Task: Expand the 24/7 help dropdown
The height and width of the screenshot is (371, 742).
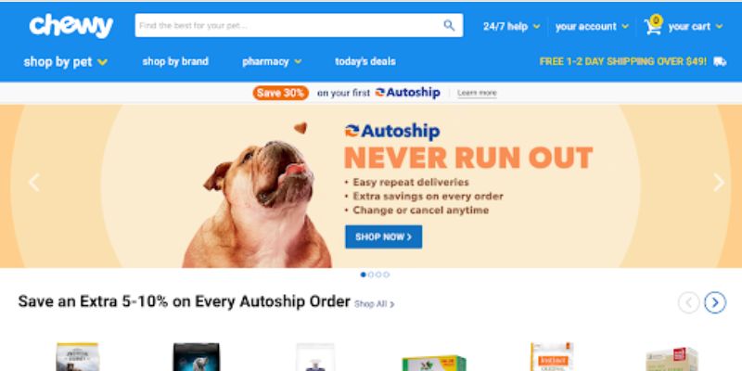Action: [512, 27]
